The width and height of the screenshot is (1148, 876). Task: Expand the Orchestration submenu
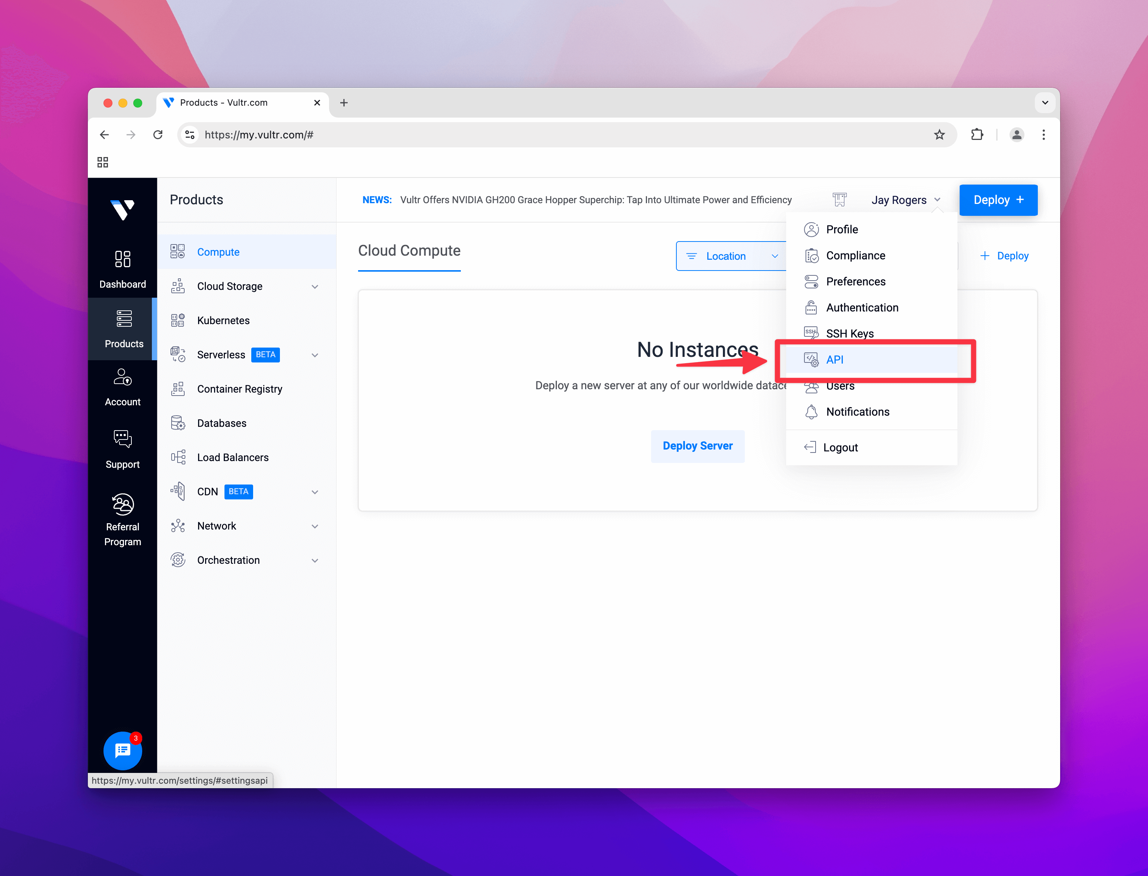[x=315, y=560]
